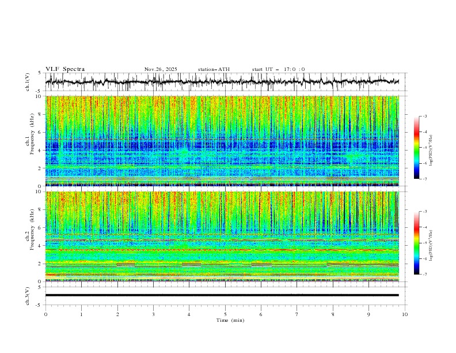Screen dimensions: 456x353
Task: Click the "0" tick on the time axis
Action: 45,314
